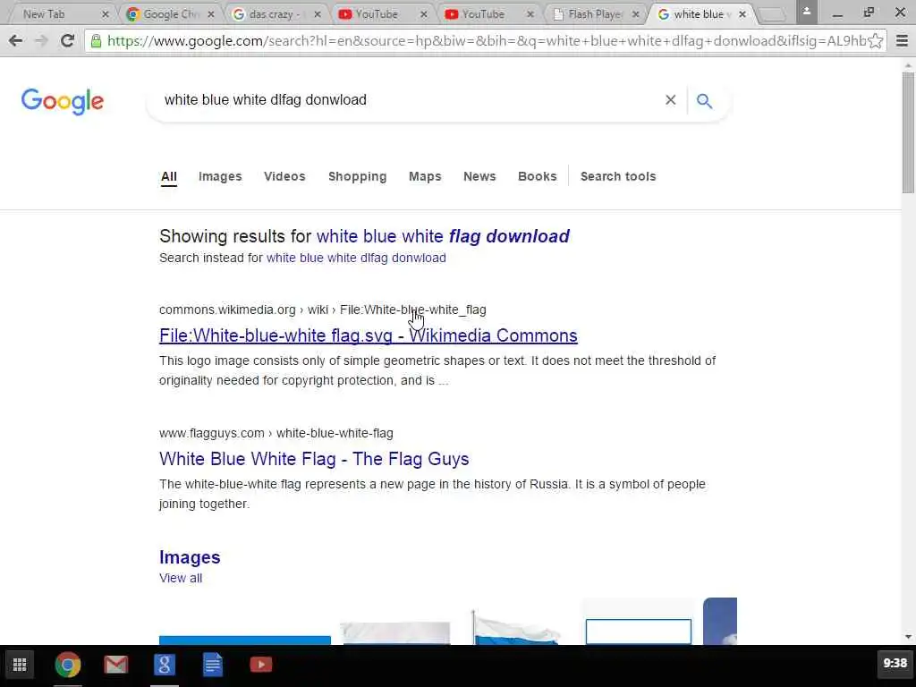Close the New Tab tab
This screenshot has height=687, width=916.
(x=106, y=14)
